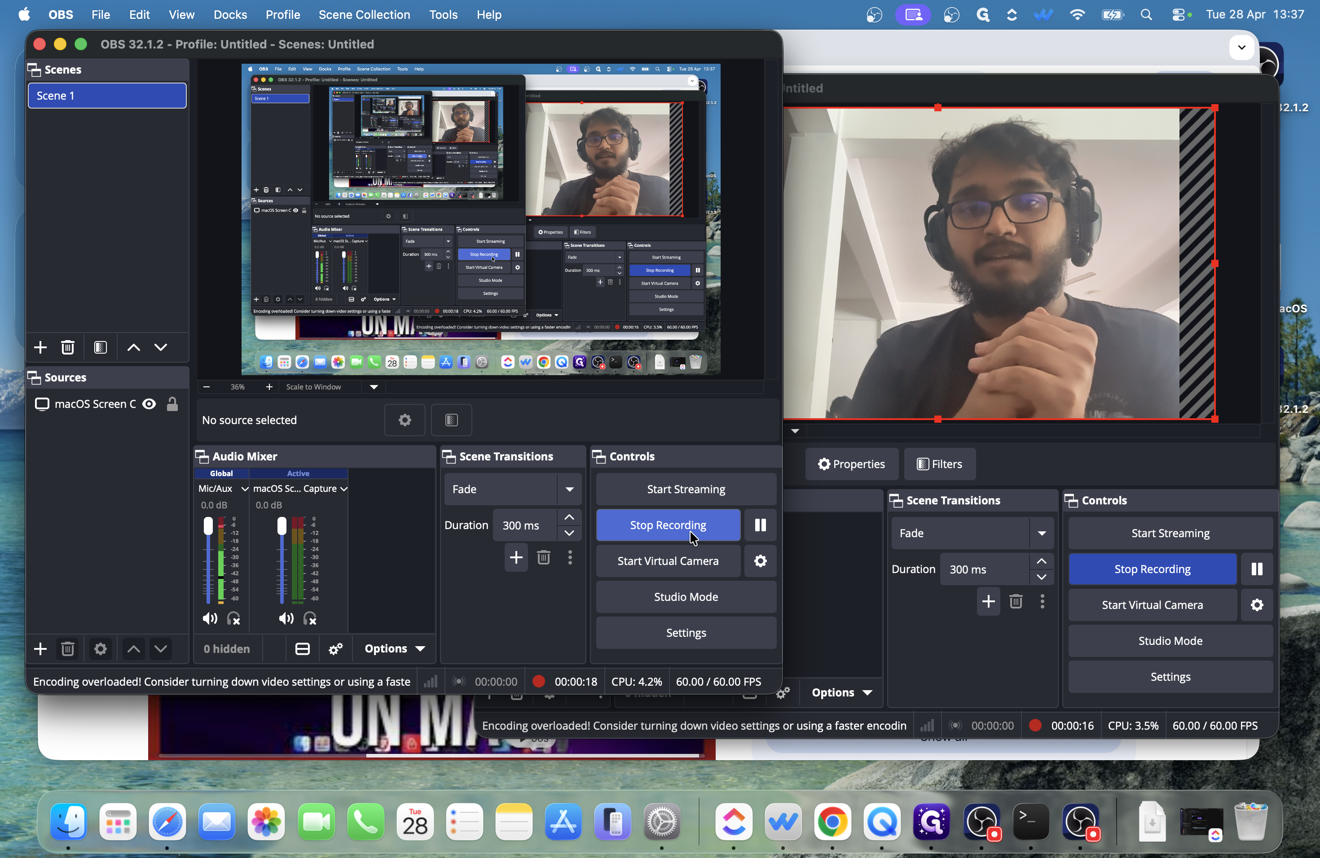Move scene up with the up arrow

click(x=134, y=347)
